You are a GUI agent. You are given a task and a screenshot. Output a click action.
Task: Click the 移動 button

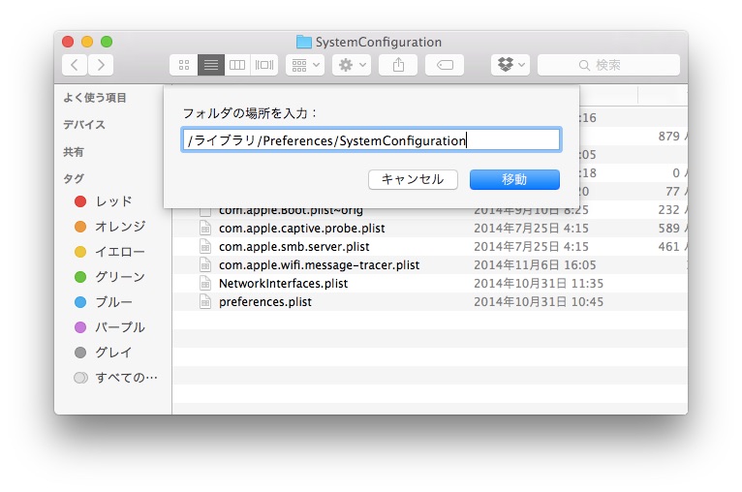[x=514, y=179]
